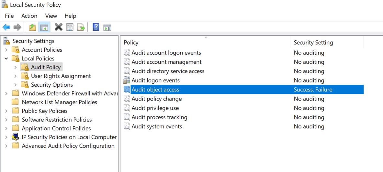Viewport: 383px width, 172px height.
Task: Expand the Account Policies node
Action: (6, 50)
